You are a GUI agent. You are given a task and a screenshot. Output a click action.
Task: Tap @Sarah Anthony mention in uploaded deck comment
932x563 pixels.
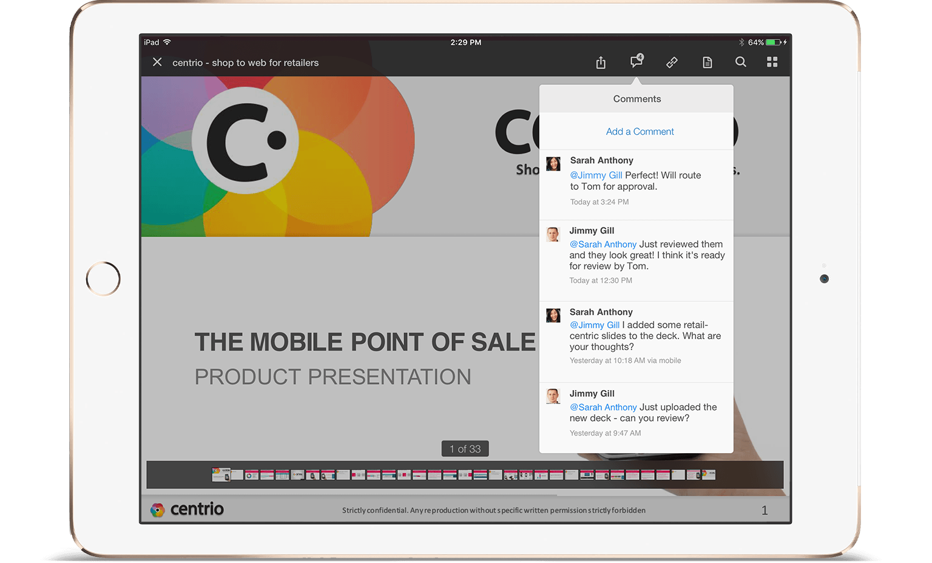click(x=603, y=408)
